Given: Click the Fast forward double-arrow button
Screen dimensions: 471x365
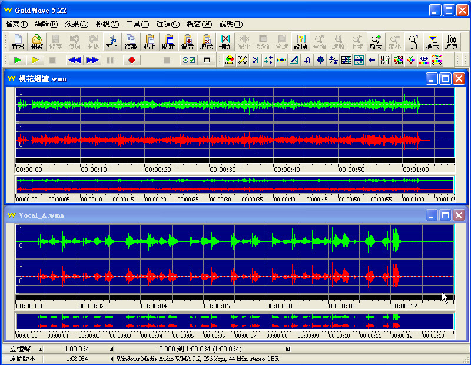Looking at the screenshot, I should click(92, 60).
